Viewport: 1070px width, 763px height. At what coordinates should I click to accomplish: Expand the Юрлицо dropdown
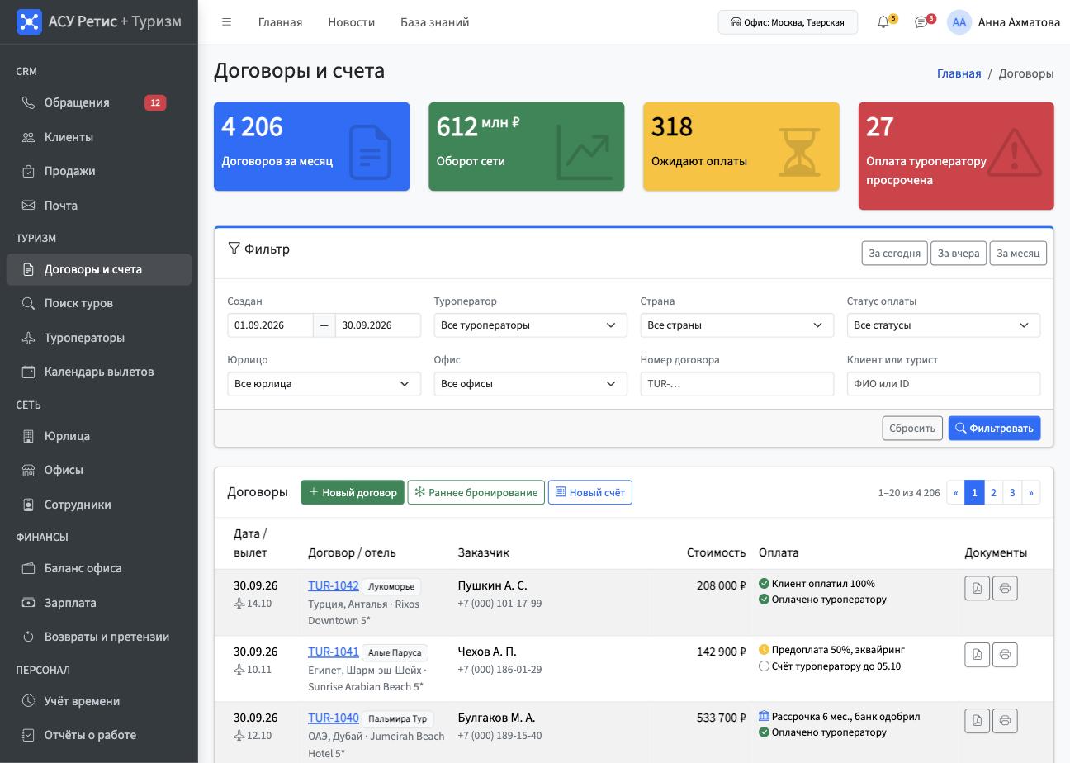(324, 384)
